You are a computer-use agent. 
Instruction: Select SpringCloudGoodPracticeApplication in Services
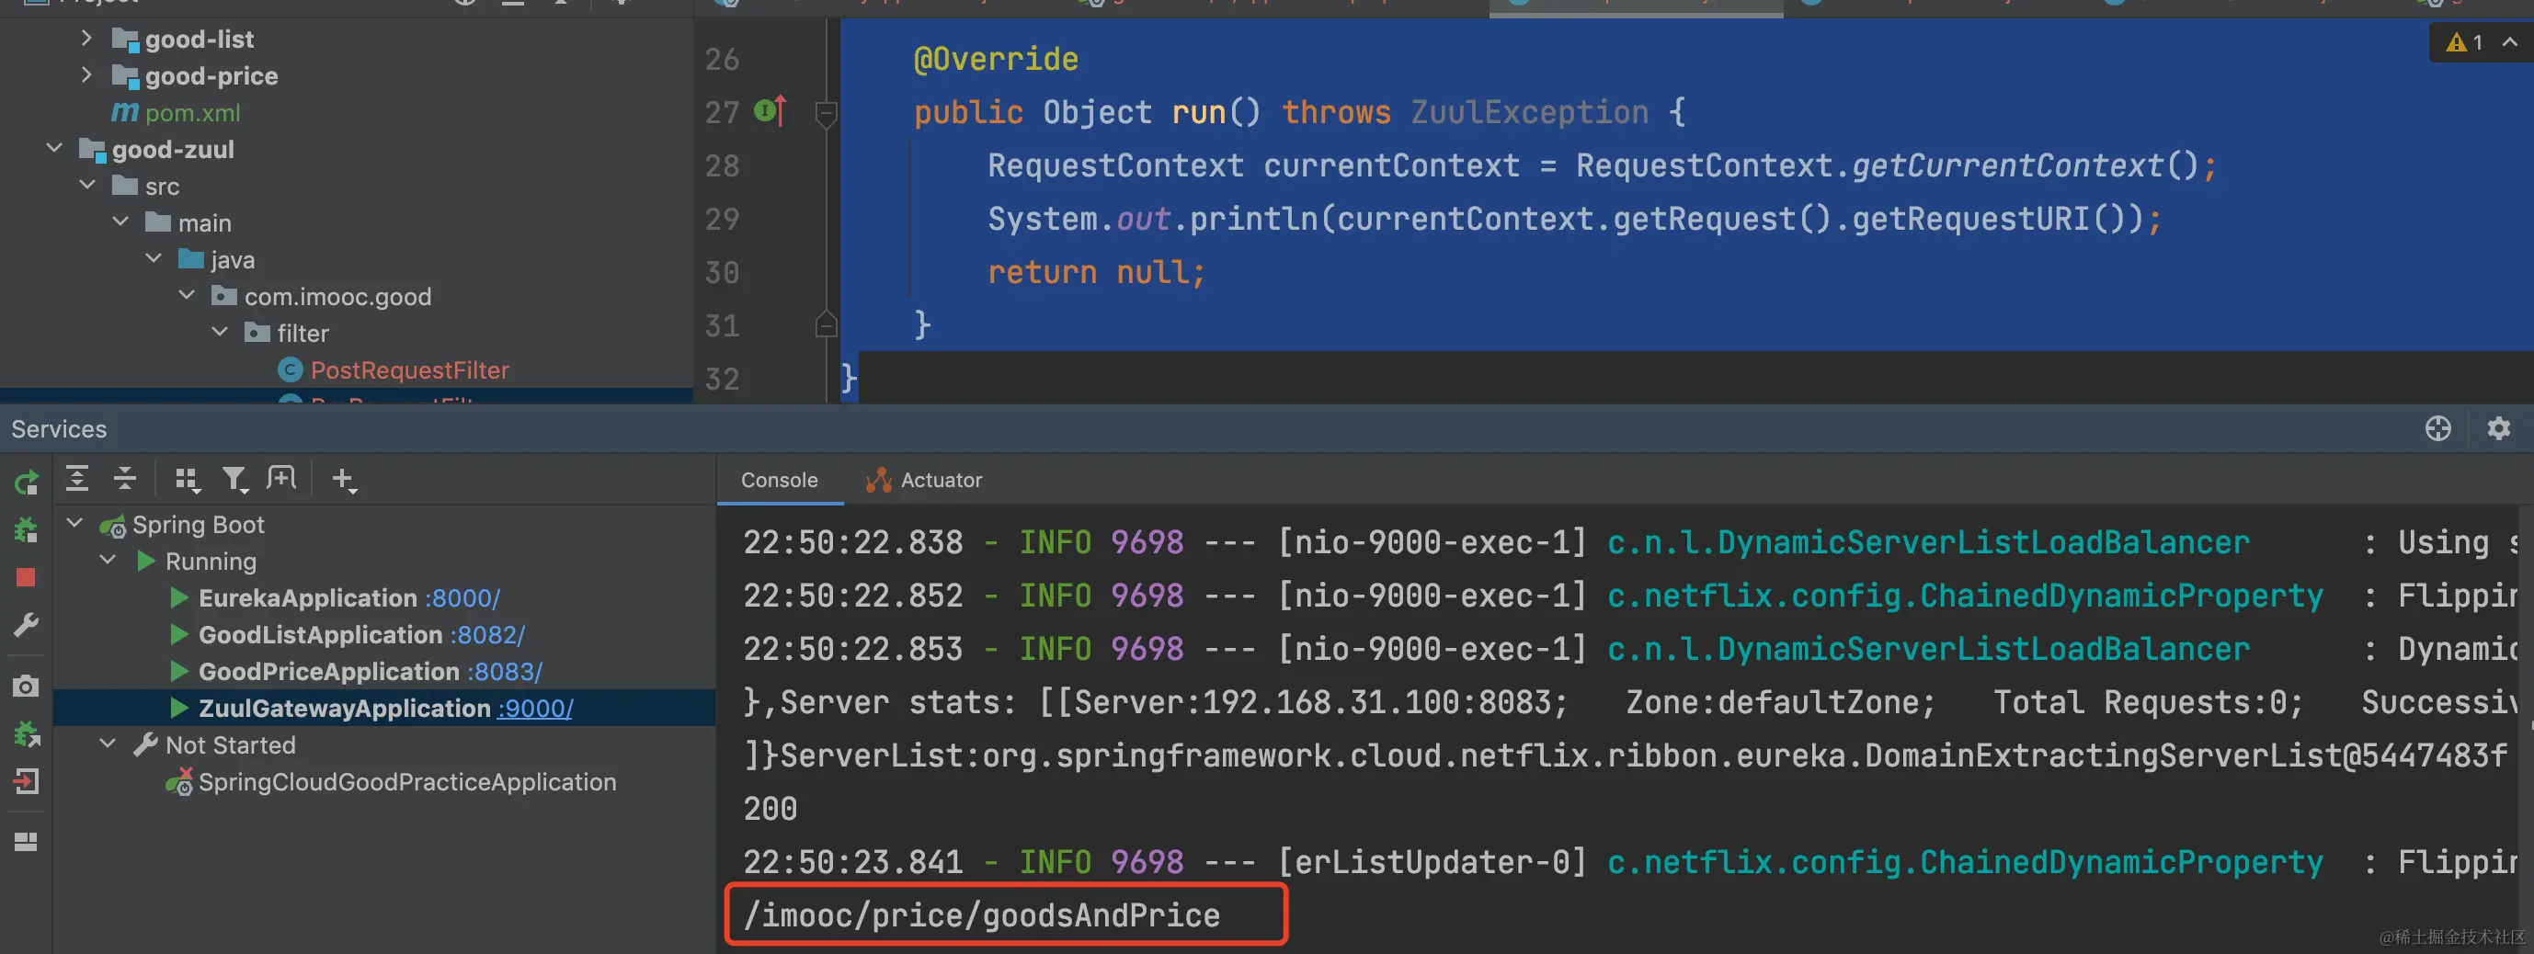tap(407, 782)
